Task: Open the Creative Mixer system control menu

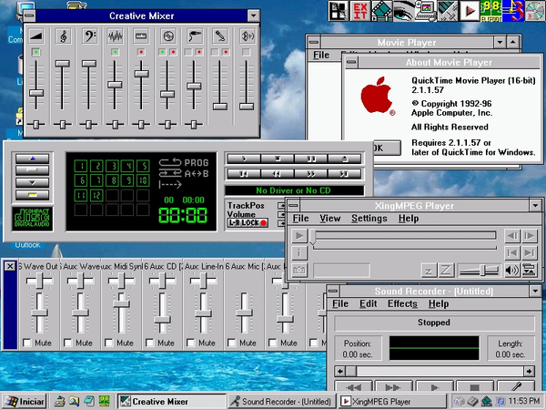Action: tap(30, 15)
